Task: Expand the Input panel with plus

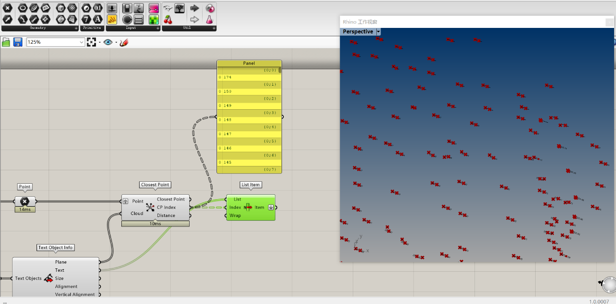Action: pos(157,28)
